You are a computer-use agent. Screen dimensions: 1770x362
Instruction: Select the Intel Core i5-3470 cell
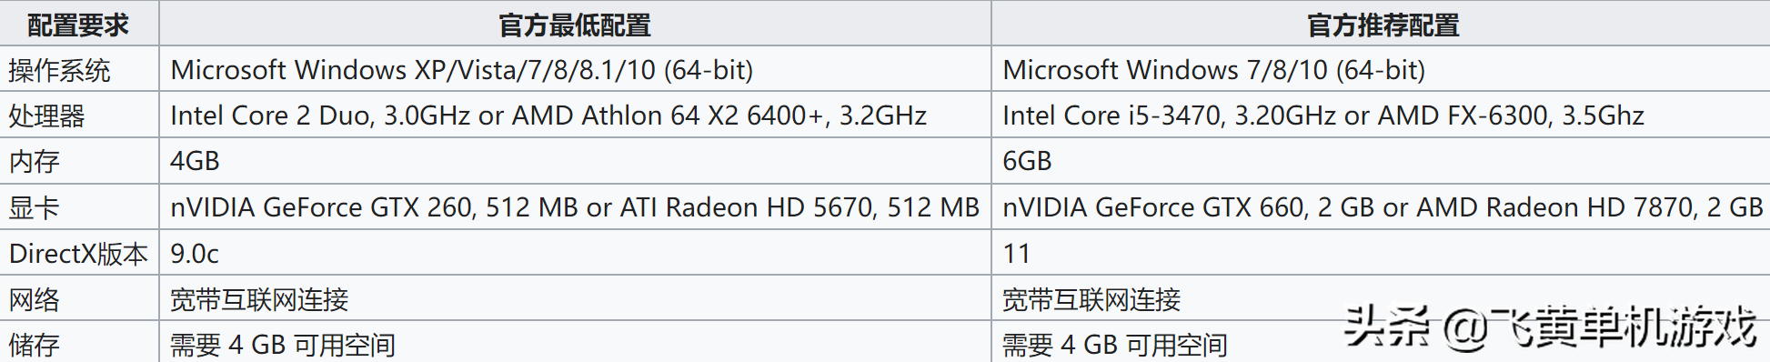[1381, 116]
